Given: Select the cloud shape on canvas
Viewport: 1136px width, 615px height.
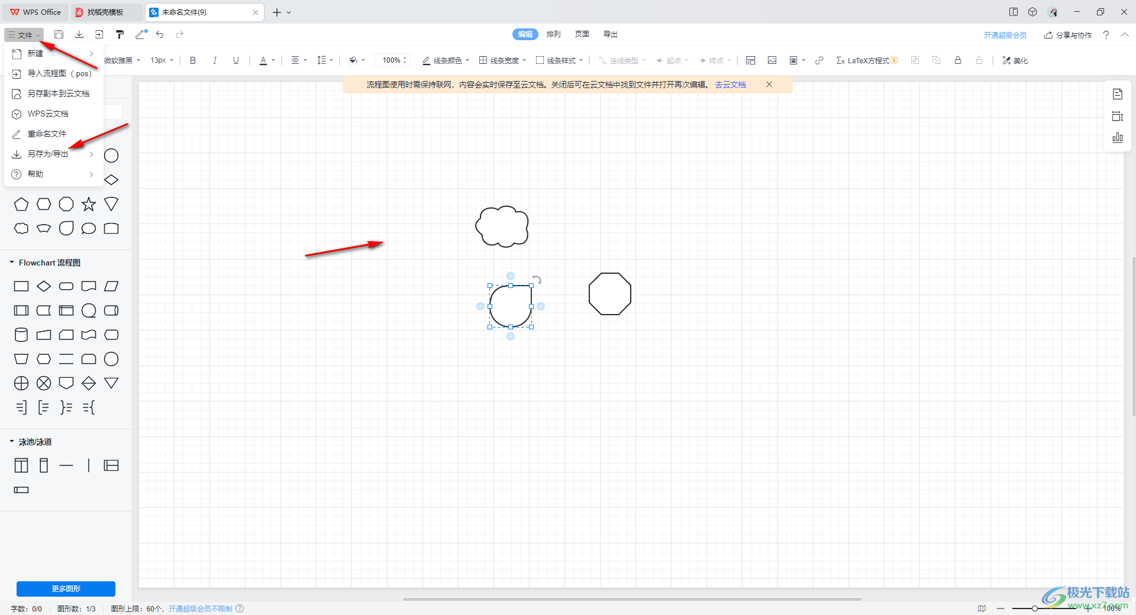Looking at the screenshot, I should coord(502,226).
